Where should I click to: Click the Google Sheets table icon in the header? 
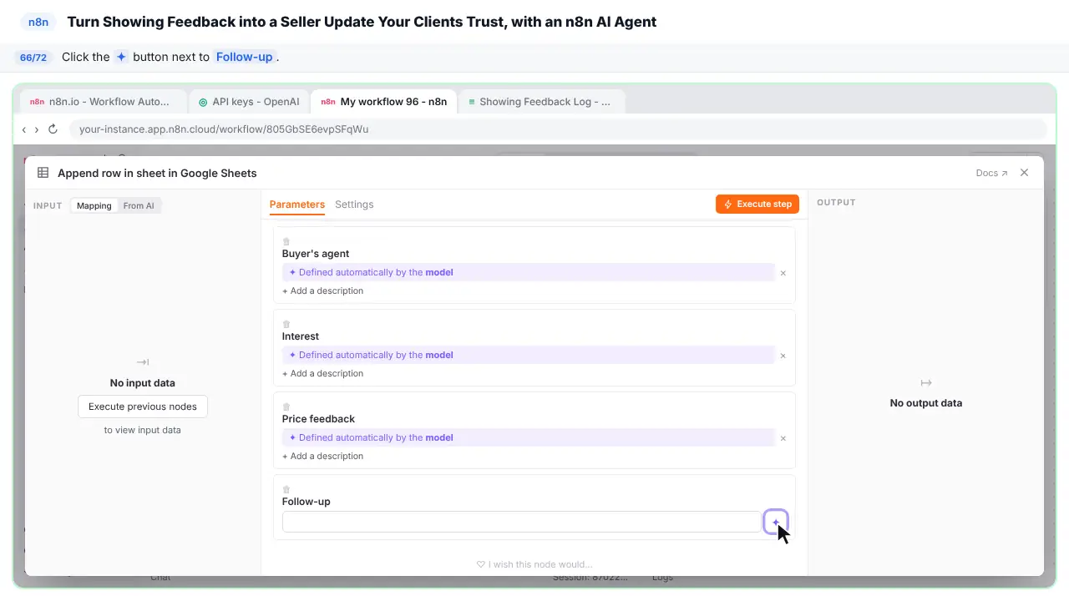[43, 173]
